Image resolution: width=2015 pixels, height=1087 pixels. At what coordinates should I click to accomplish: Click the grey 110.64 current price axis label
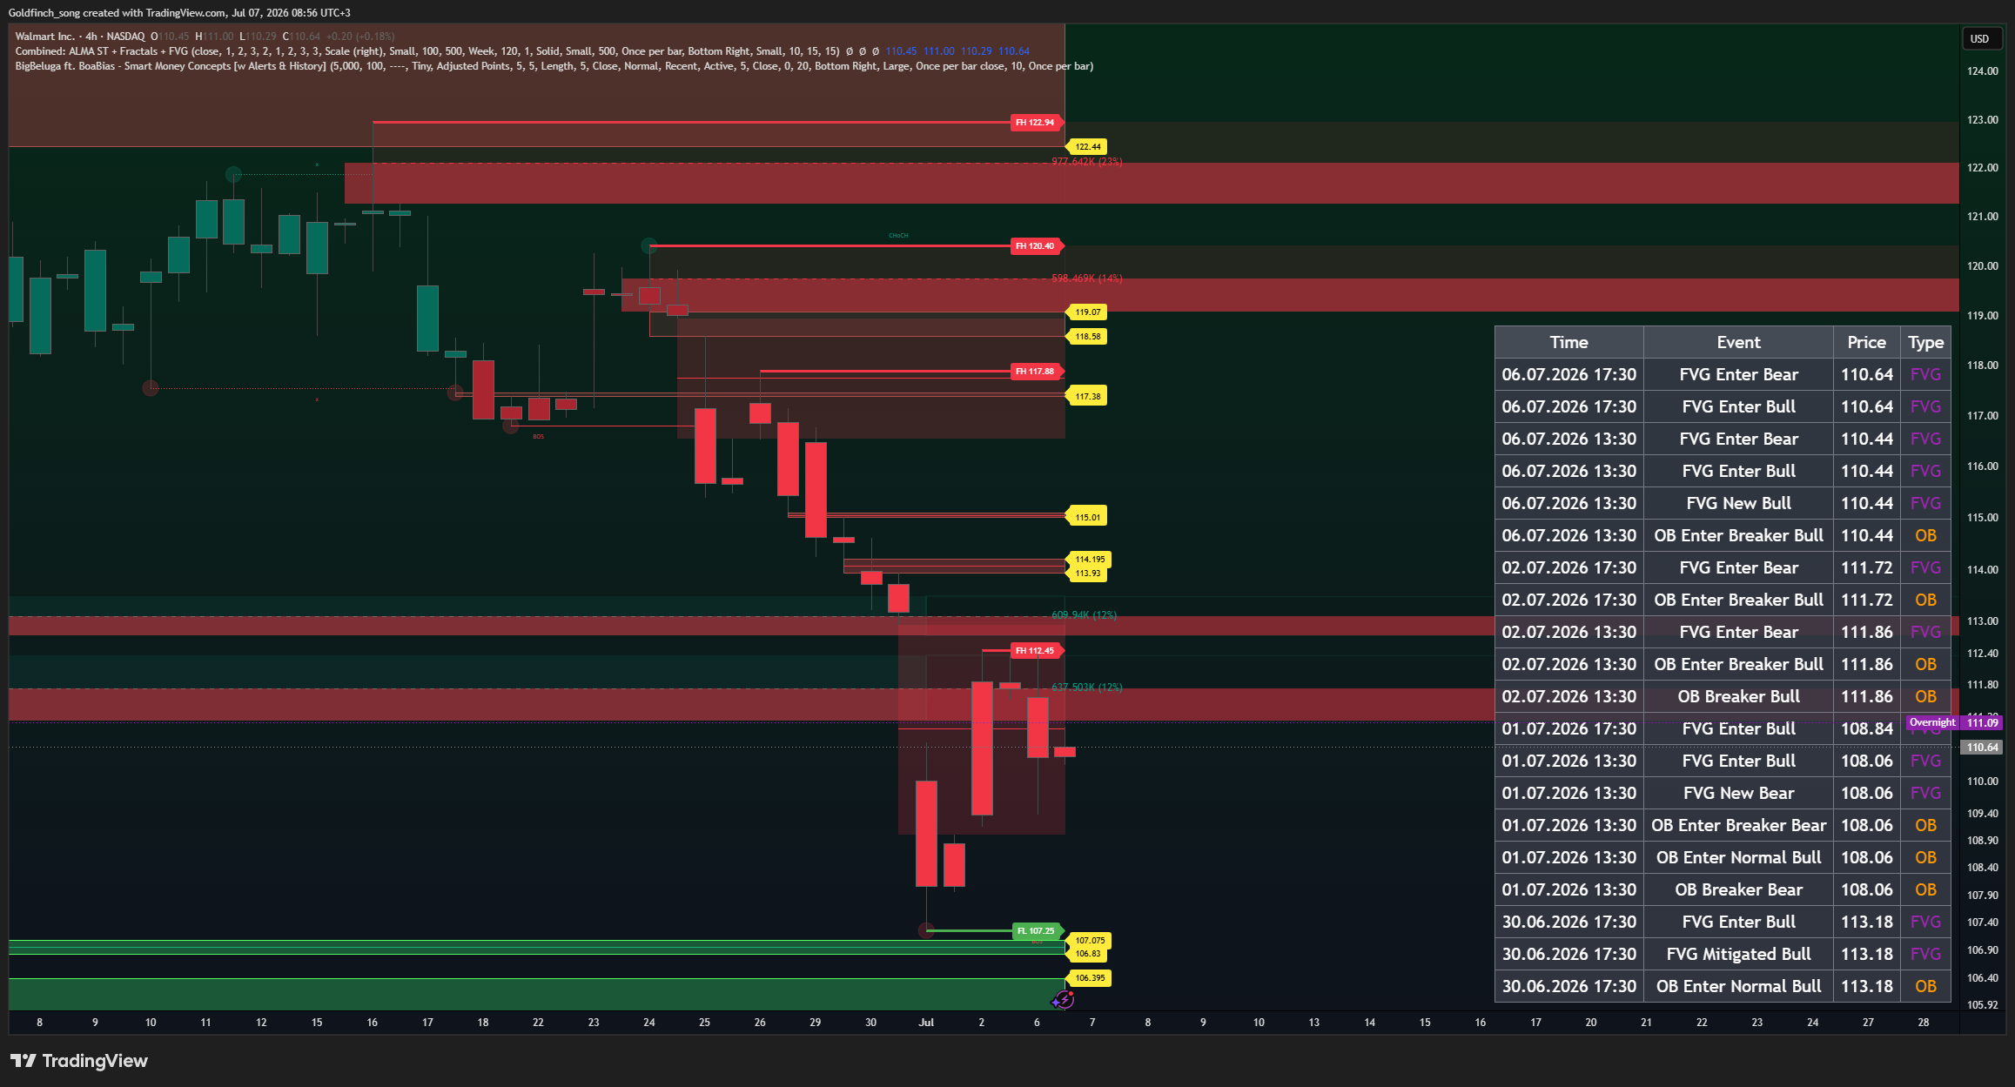coord(1982,748)
